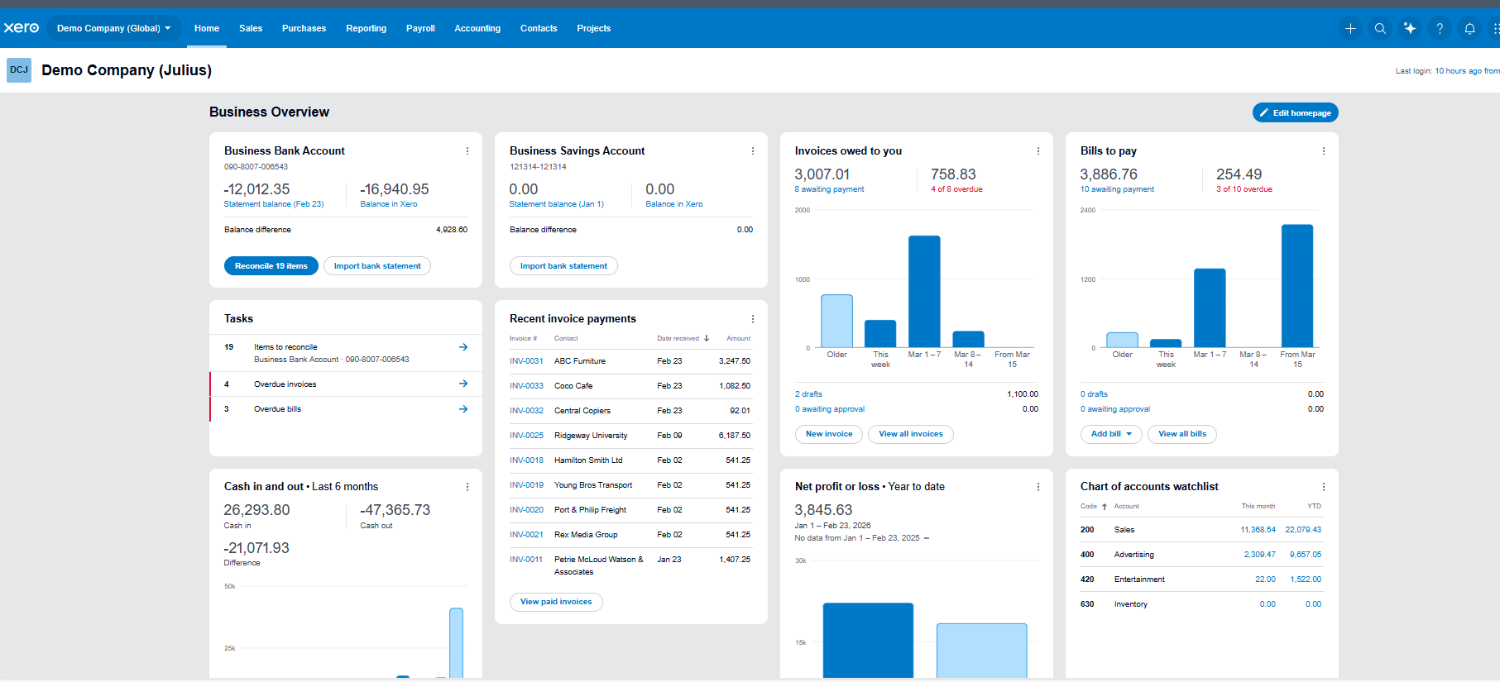Open Advertising YTD amount 9,657.05
Image resolution: width=1500 pixels, height=682 pixels.
pyautogui.click(x=1306, y=555)
